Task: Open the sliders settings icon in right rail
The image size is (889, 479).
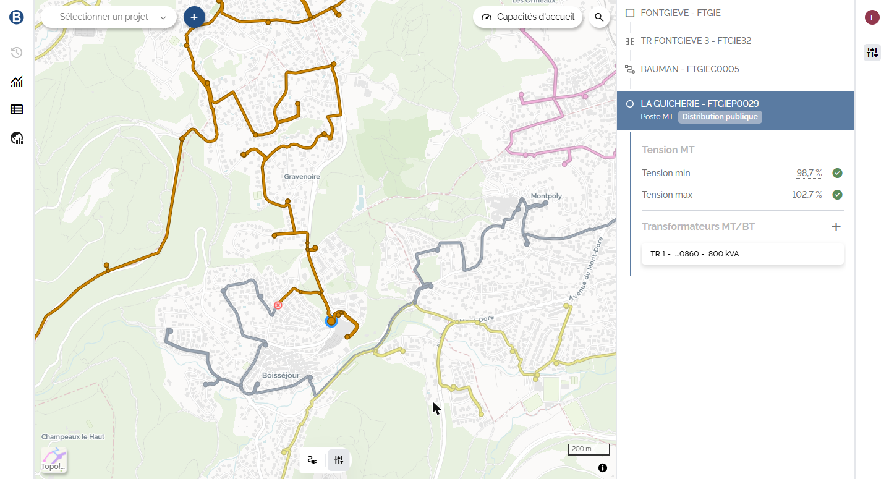Action: [872, 53]
